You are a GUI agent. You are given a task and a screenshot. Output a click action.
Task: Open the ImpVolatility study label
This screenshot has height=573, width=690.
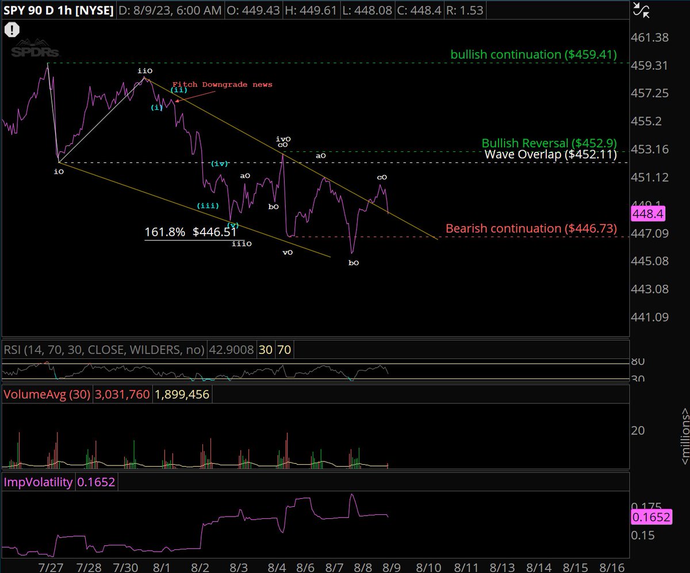pyautogui.click(x=39, y=482)
